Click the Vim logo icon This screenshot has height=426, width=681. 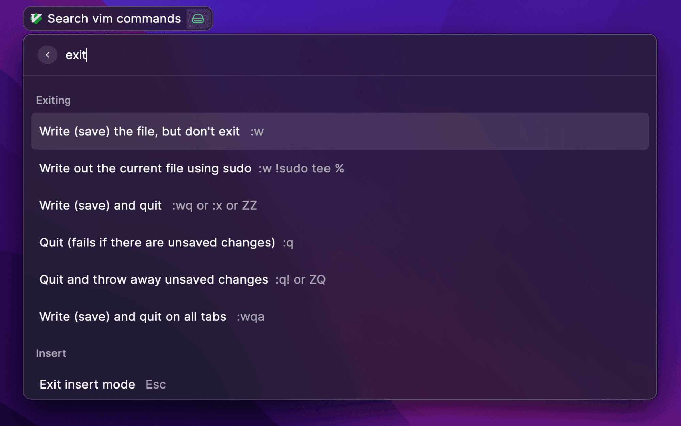(x=36, y=18)
